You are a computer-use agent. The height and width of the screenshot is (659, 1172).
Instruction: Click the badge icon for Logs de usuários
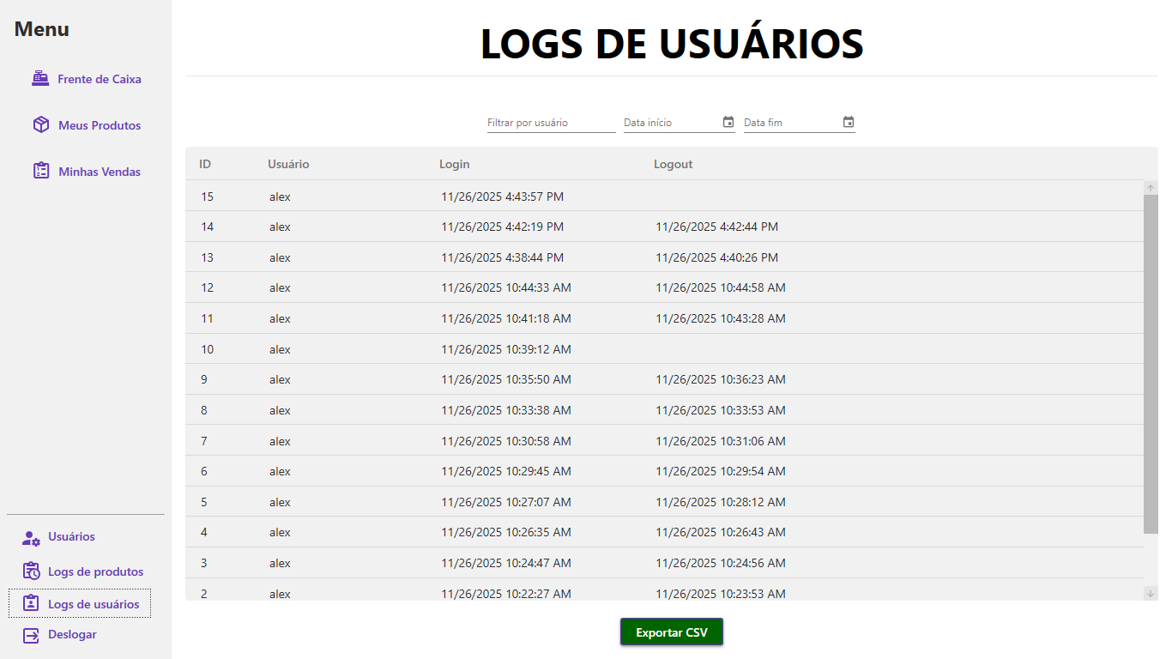click(x=31, y=604)
